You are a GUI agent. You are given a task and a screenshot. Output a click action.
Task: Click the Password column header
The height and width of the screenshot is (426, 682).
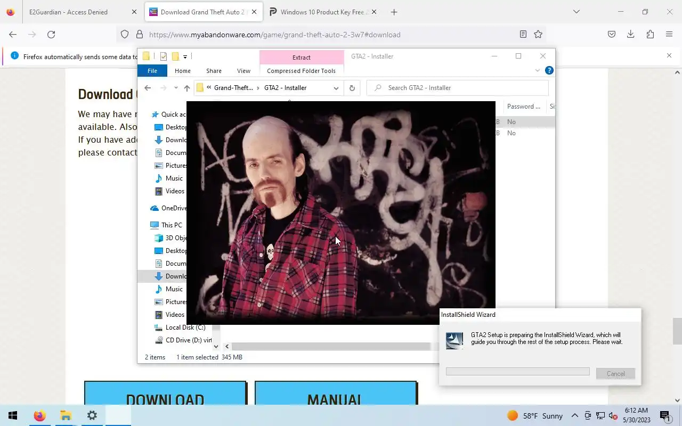pyautogui.click(x=524, y=106)
